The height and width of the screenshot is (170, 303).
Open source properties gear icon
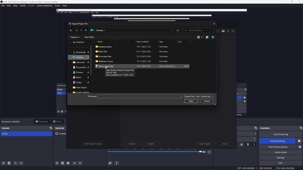[68, 163]
